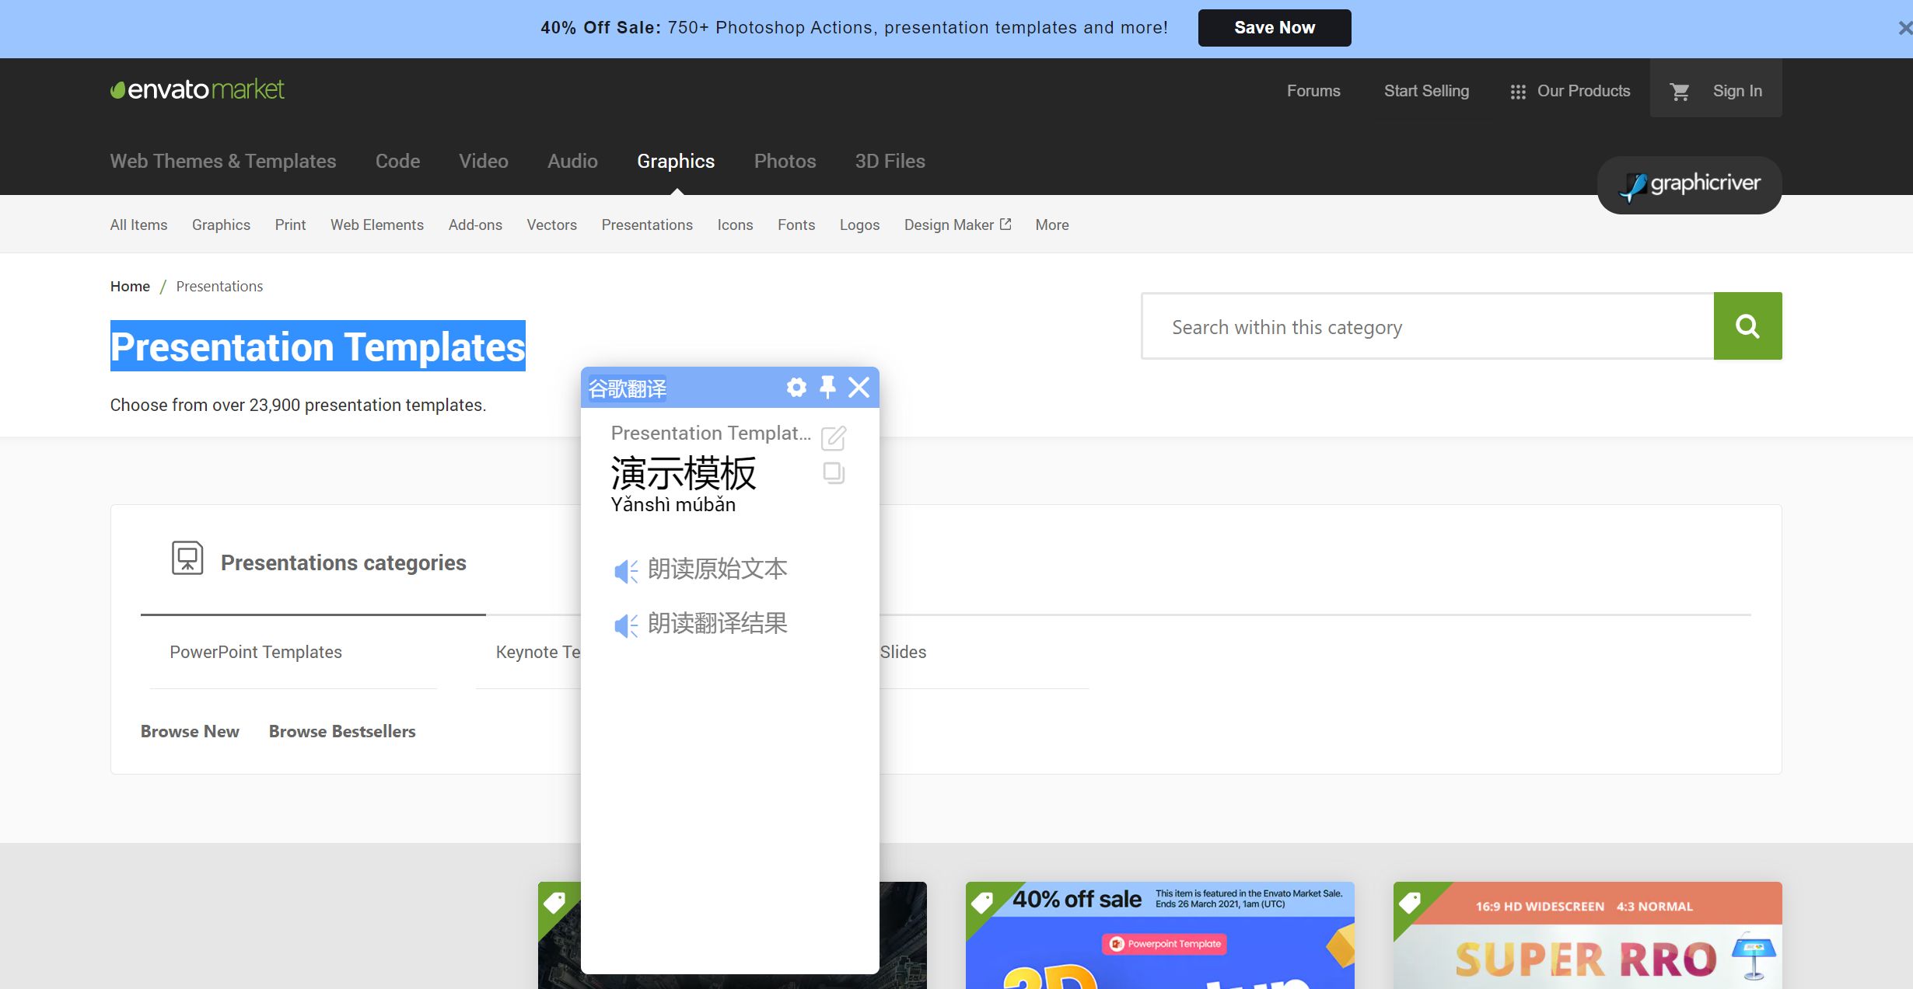Open the Audio menu
This screenshot has height=989, width=1913.
572,161
